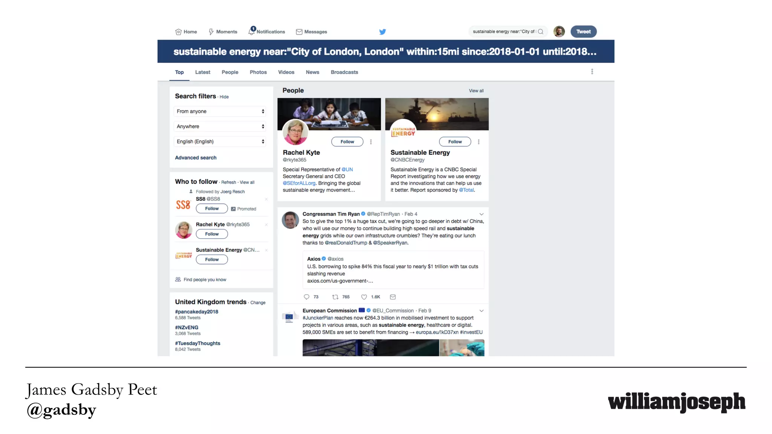The height and width of the screenshot is (434, 772).
Task: Open the Advanced search link
Action: pos(195,157)
